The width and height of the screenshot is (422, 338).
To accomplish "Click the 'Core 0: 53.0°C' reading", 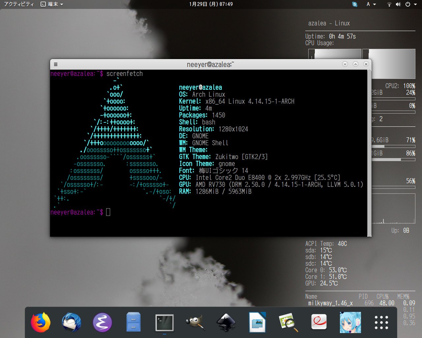I will [326, 270].
